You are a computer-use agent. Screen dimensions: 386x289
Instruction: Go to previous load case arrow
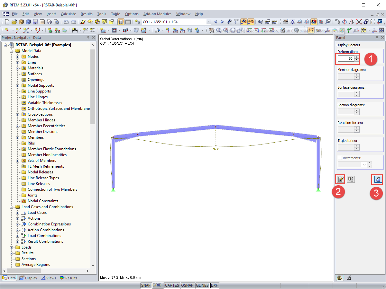[216, 22]
